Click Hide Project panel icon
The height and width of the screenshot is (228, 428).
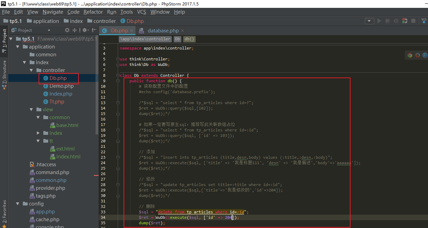(94, 30)
